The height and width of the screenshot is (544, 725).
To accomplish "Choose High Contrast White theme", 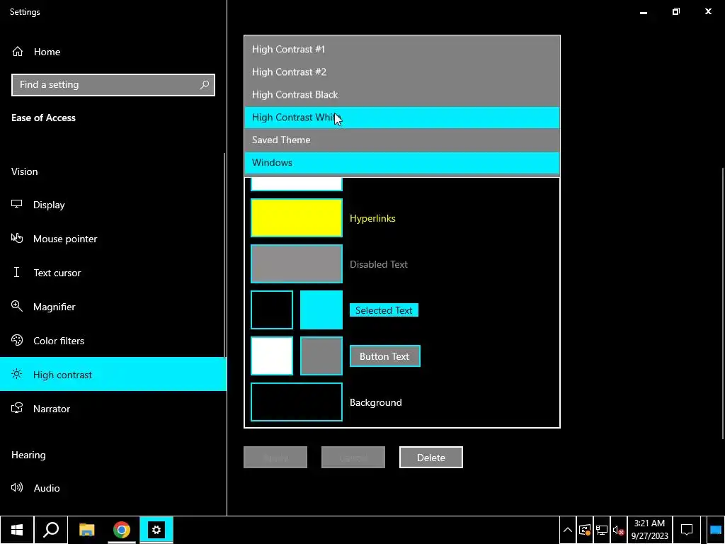I will (402, 117).
